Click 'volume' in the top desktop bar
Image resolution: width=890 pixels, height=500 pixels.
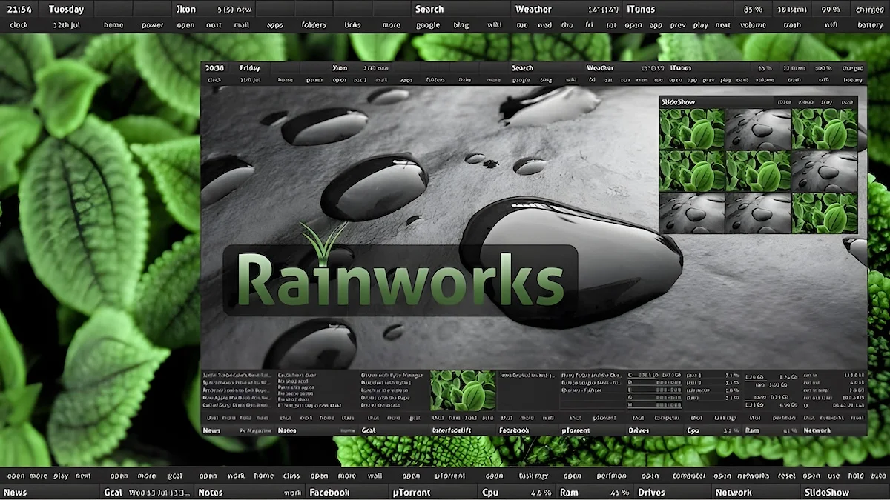point(753,24)
